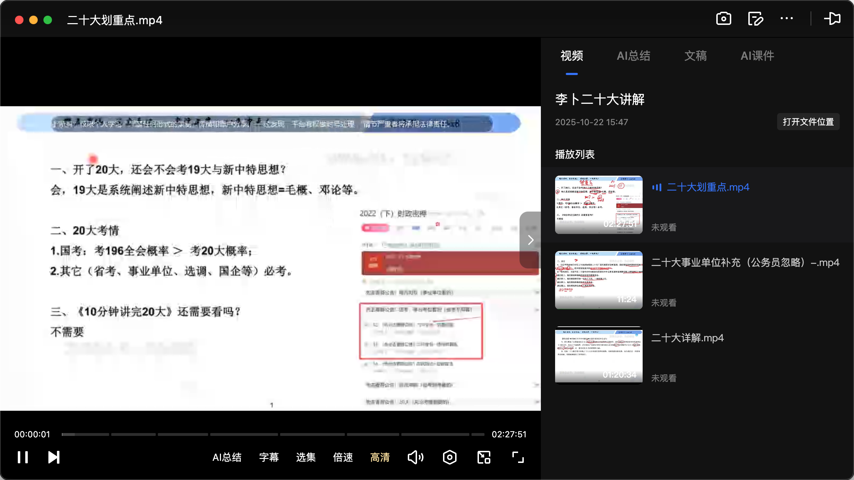This screenshot has width=854, height=480.
Task: Expand the slide with the right arrow chevron
Action: (530, 240)
